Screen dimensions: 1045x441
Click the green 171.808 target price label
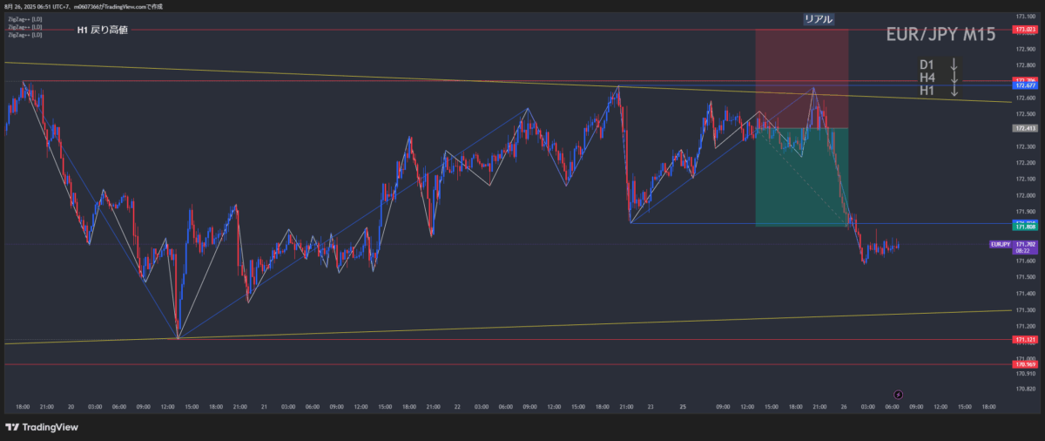coord(1024,226)
